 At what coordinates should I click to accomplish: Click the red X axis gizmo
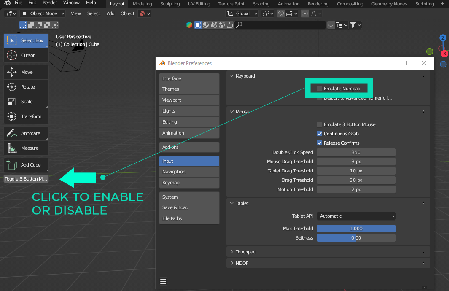pos(445,54)
